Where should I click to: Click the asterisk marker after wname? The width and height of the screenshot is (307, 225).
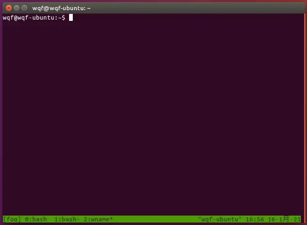point(111,219)
